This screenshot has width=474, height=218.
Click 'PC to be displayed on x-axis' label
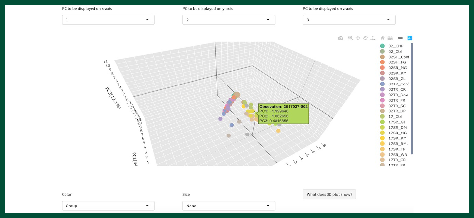[87, 9]
